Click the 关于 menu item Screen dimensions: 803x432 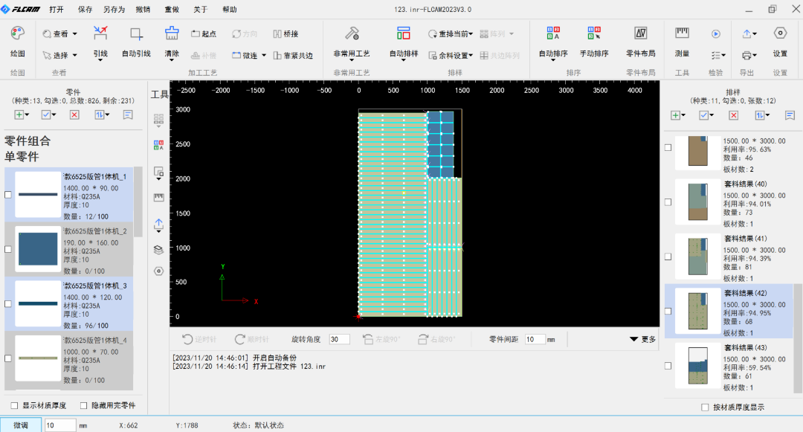click(x=200, y=9)
